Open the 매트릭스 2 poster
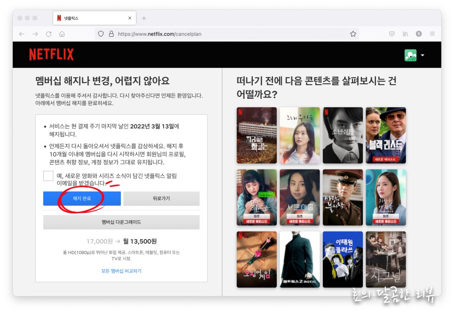The height and width of the screenshot is (312, 454). tap(300, 259)
